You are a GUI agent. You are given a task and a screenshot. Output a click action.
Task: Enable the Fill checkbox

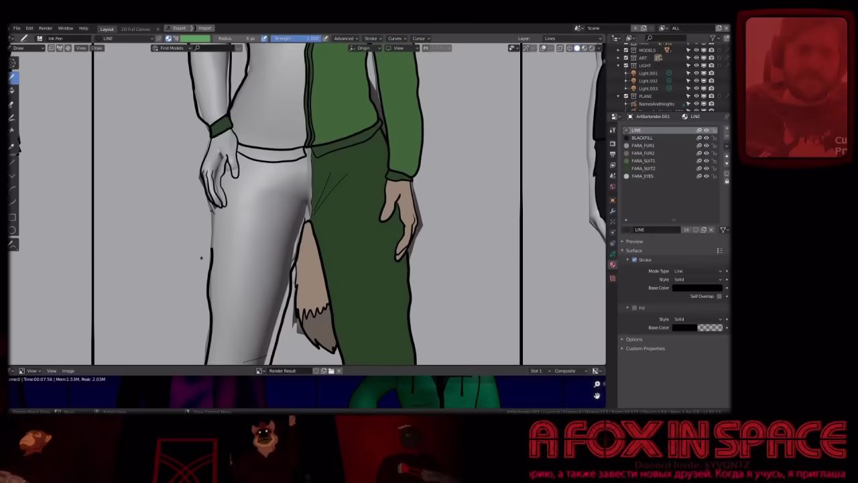(x=634, y=308)
